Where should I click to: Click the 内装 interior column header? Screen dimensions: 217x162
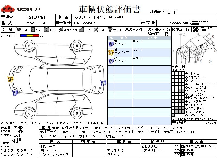tap(55, 141)
